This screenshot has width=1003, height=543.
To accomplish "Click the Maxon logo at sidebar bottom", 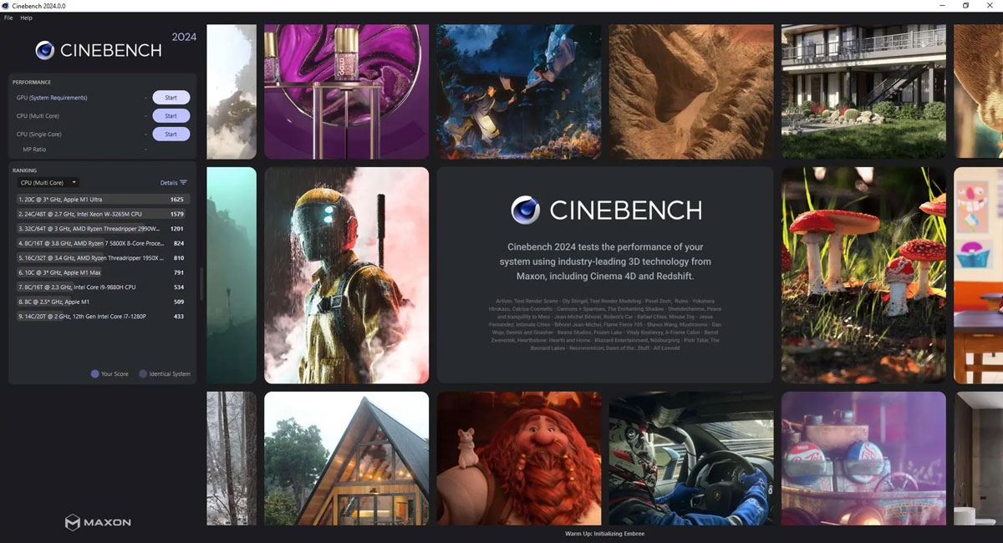I will point(98,523).
